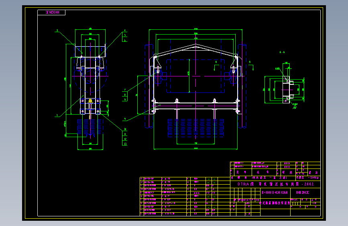Click part balloon number 7 label

click(x=125, y=90)
